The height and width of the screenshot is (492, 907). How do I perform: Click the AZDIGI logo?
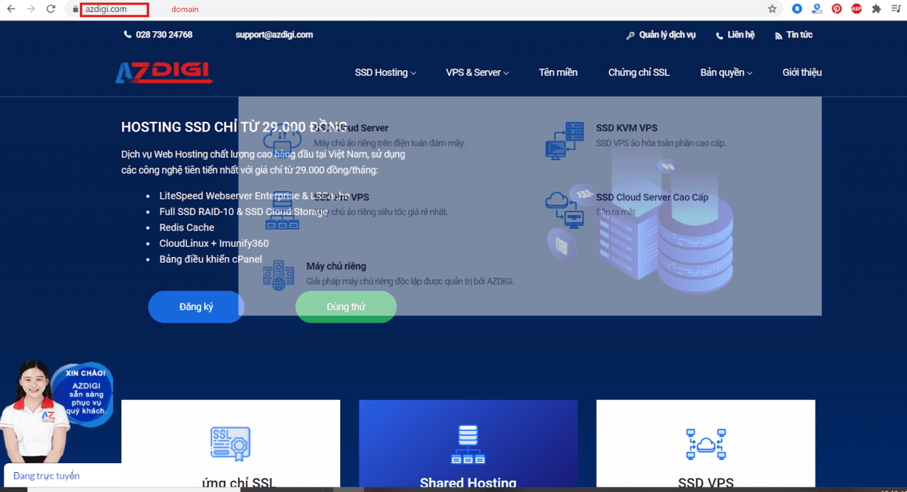click(164, 72)
